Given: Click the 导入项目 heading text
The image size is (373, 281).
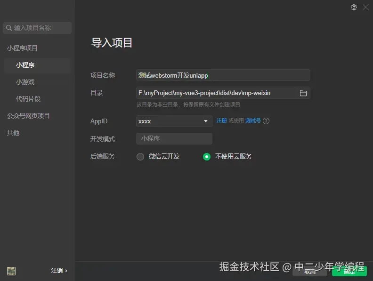Looking at the screenshot, I should point(112,43).
